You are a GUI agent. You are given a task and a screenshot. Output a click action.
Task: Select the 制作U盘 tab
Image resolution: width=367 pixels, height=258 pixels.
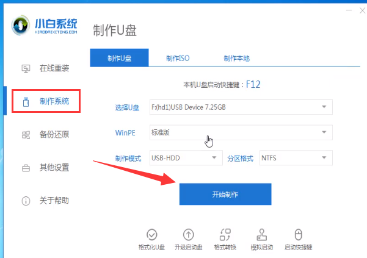(x=119, y=58)
